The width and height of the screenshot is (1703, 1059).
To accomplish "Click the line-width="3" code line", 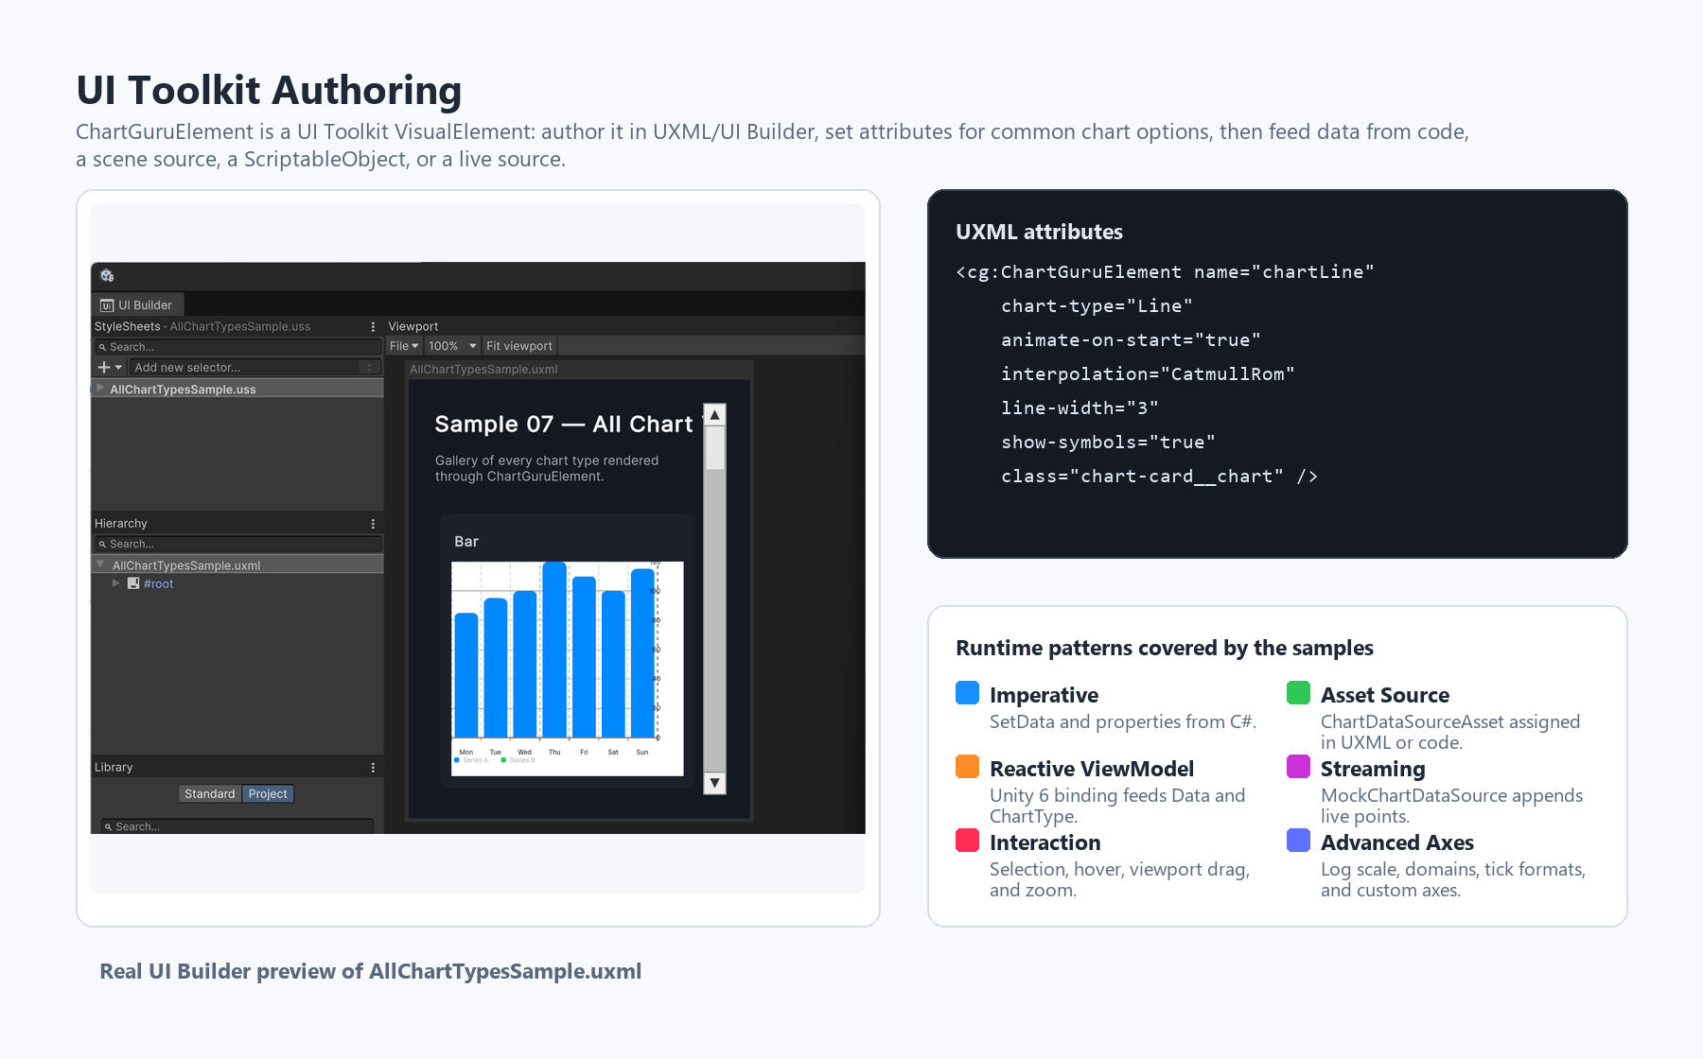I will (1080, 408).
